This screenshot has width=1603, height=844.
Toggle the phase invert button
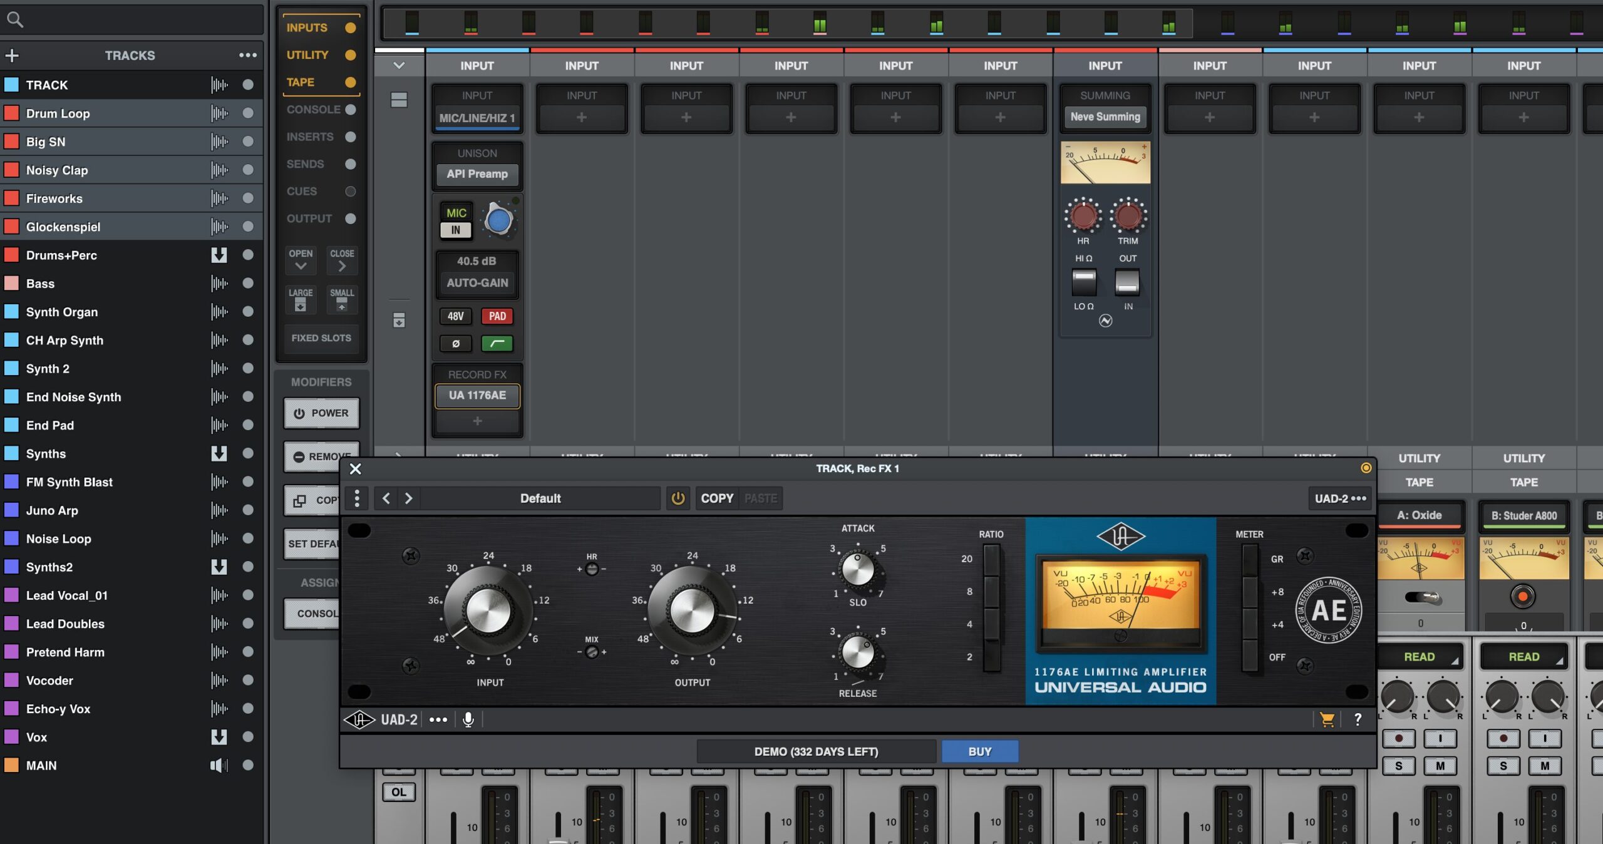(456, 344)
